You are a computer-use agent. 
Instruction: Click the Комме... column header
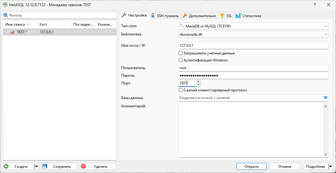[106, 24]
